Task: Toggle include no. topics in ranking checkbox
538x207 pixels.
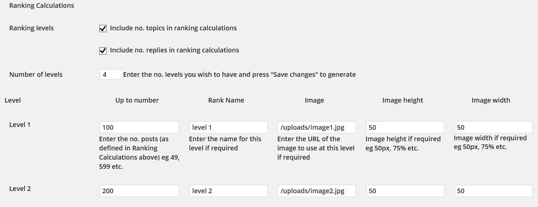Action: [103, 29]
